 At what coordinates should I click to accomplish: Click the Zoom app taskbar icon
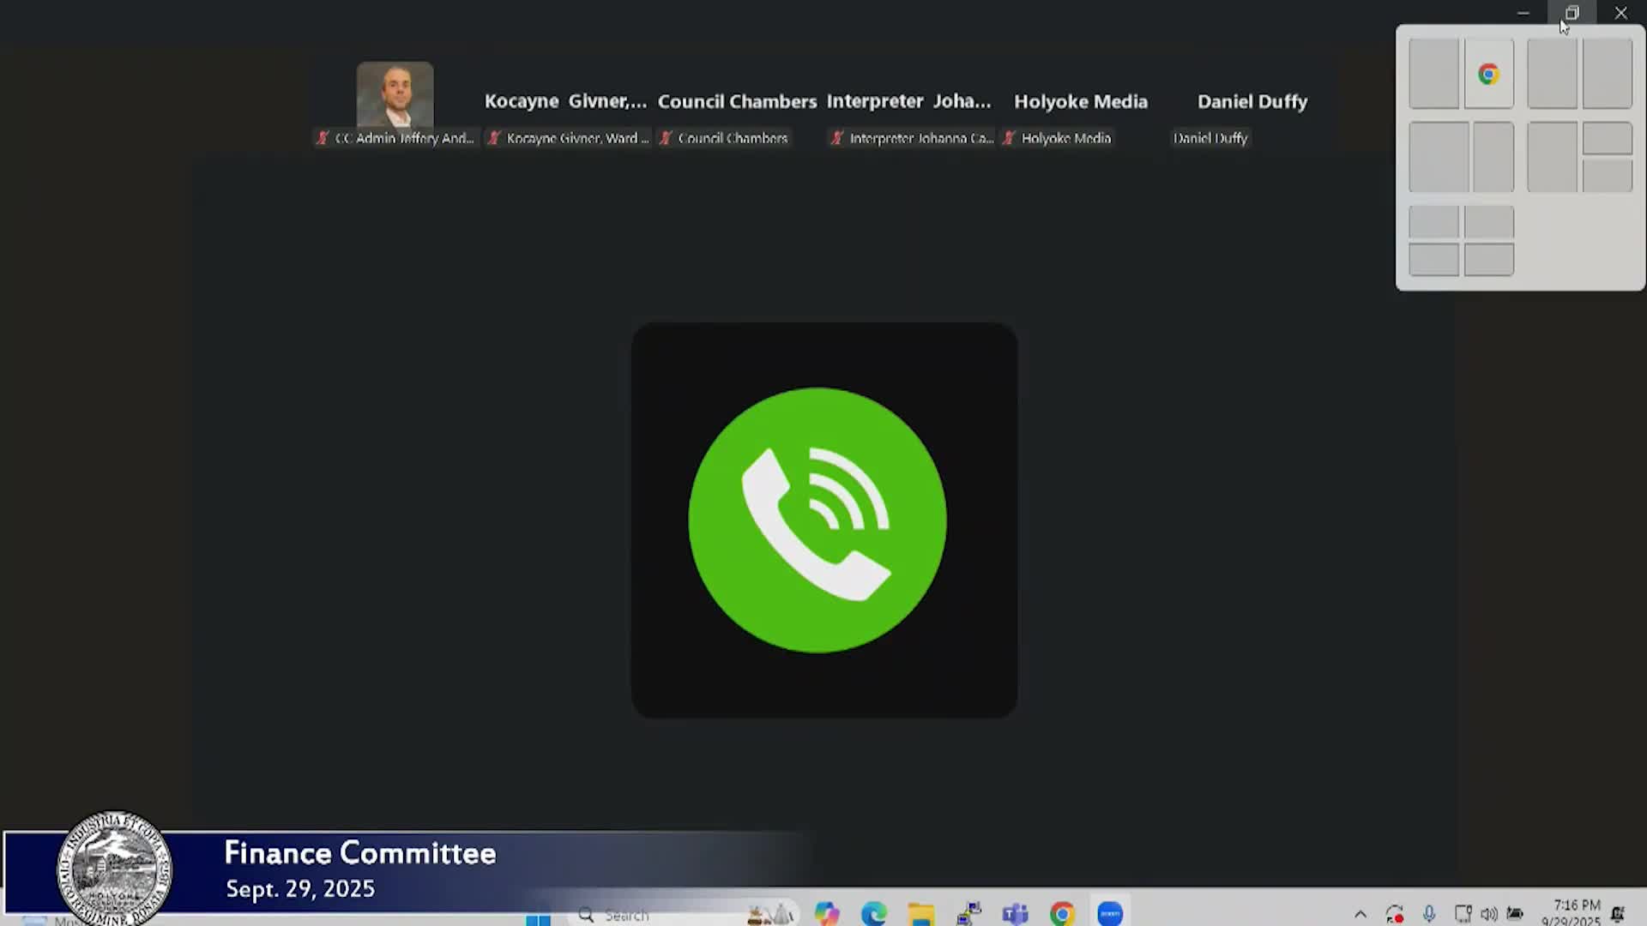coord(1110,914)
